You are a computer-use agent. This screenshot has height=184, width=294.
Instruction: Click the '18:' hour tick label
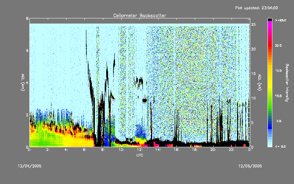(195, 150)
